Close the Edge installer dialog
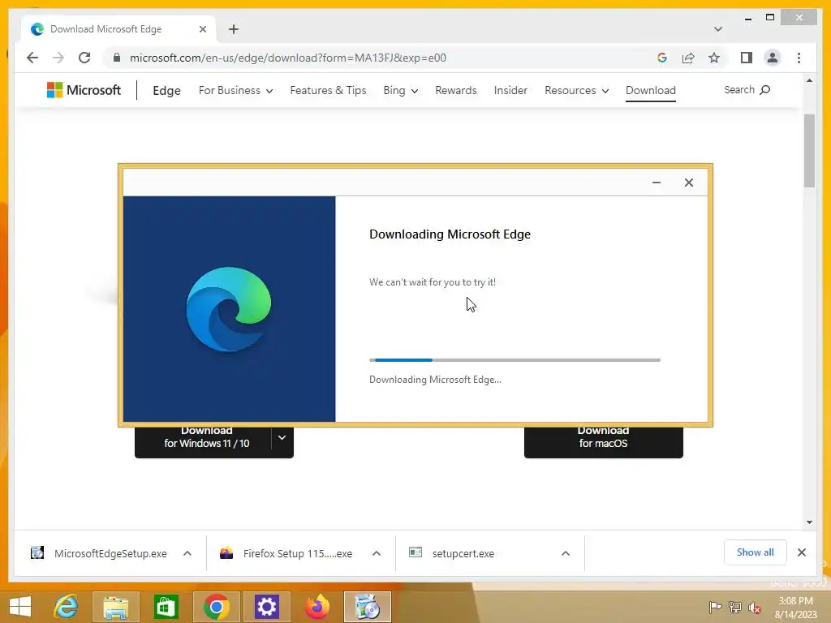Viewport: 831px width, 623px height. coord(688,183)
